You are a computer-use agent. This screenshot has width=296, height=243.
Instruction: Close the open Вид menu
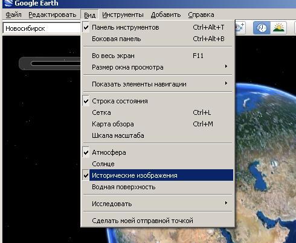point(89,15)
